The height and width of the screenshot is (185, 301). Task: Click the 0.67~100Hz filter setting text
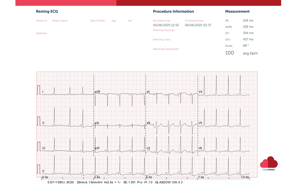56,182
